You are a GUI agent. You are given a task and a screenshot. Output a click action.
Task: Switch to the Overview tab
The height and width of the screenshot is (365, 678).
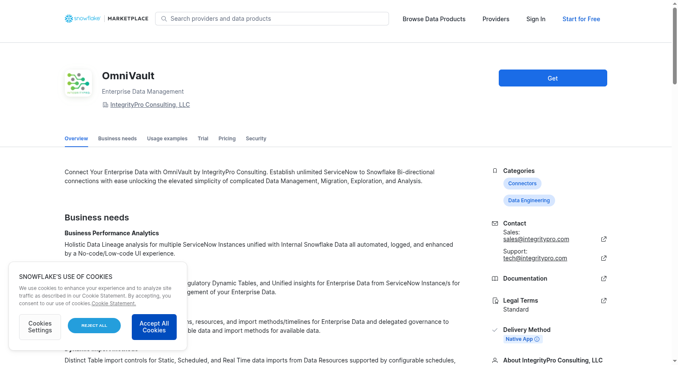click(76, 139)
